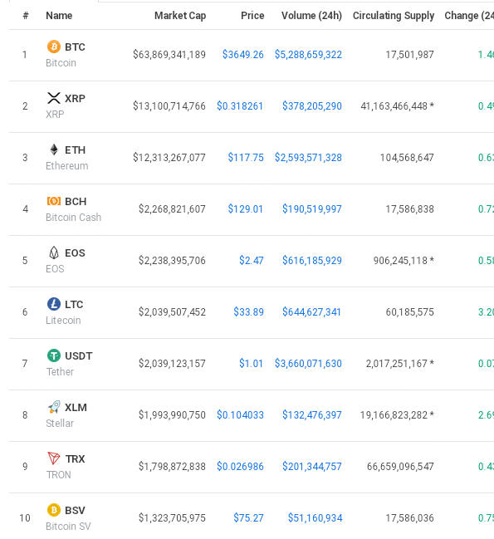Click the XRP logo icon

[54, 98]
